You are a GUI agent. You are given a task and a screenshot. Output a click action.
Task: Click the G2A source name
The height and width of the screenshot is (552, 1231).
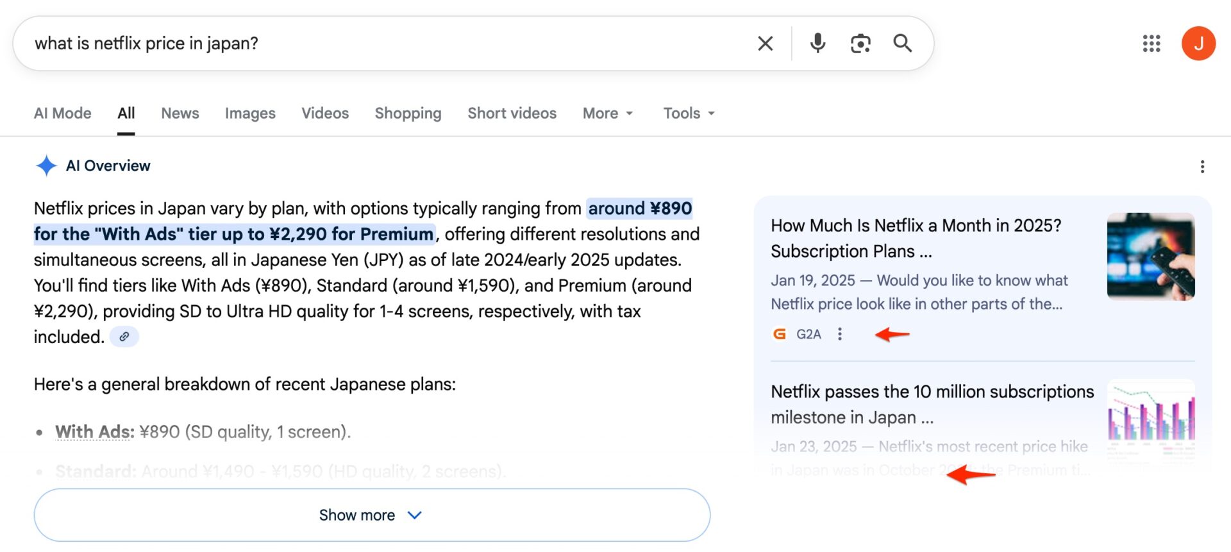point(808,334)
